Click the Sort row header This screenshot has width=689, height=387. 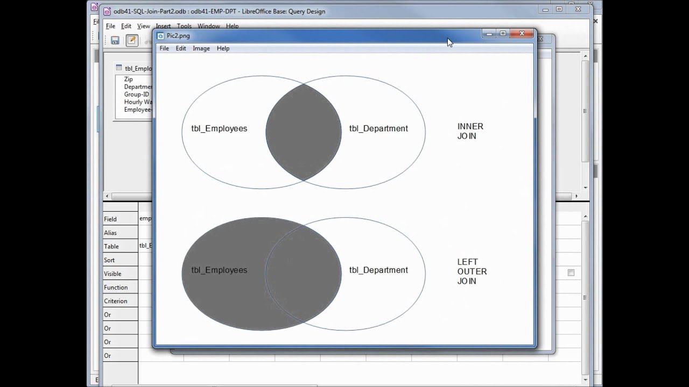point(121,260)
